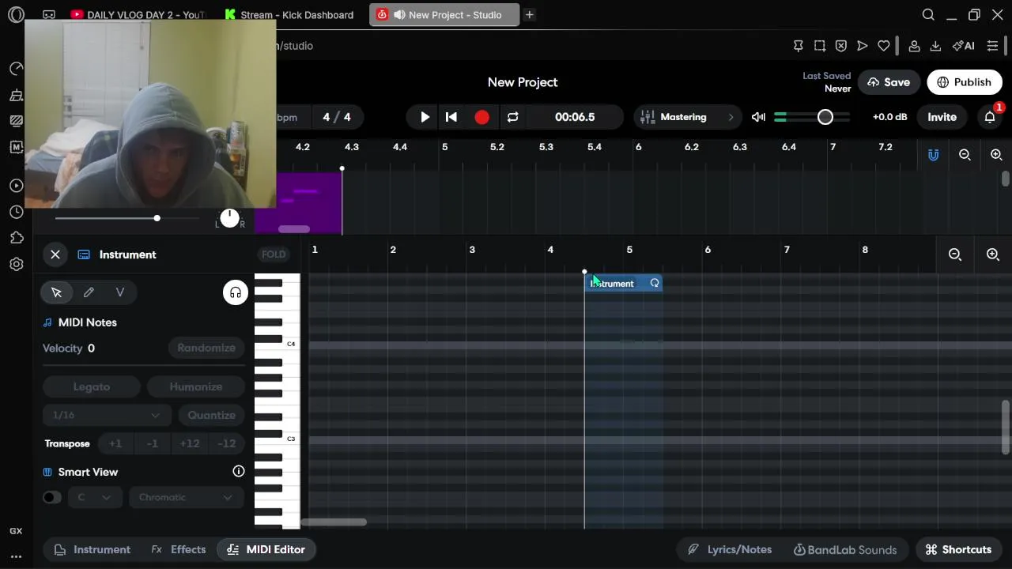Click the Randomize velocity button
1012x569 pixels.
(x=206, y=348)
